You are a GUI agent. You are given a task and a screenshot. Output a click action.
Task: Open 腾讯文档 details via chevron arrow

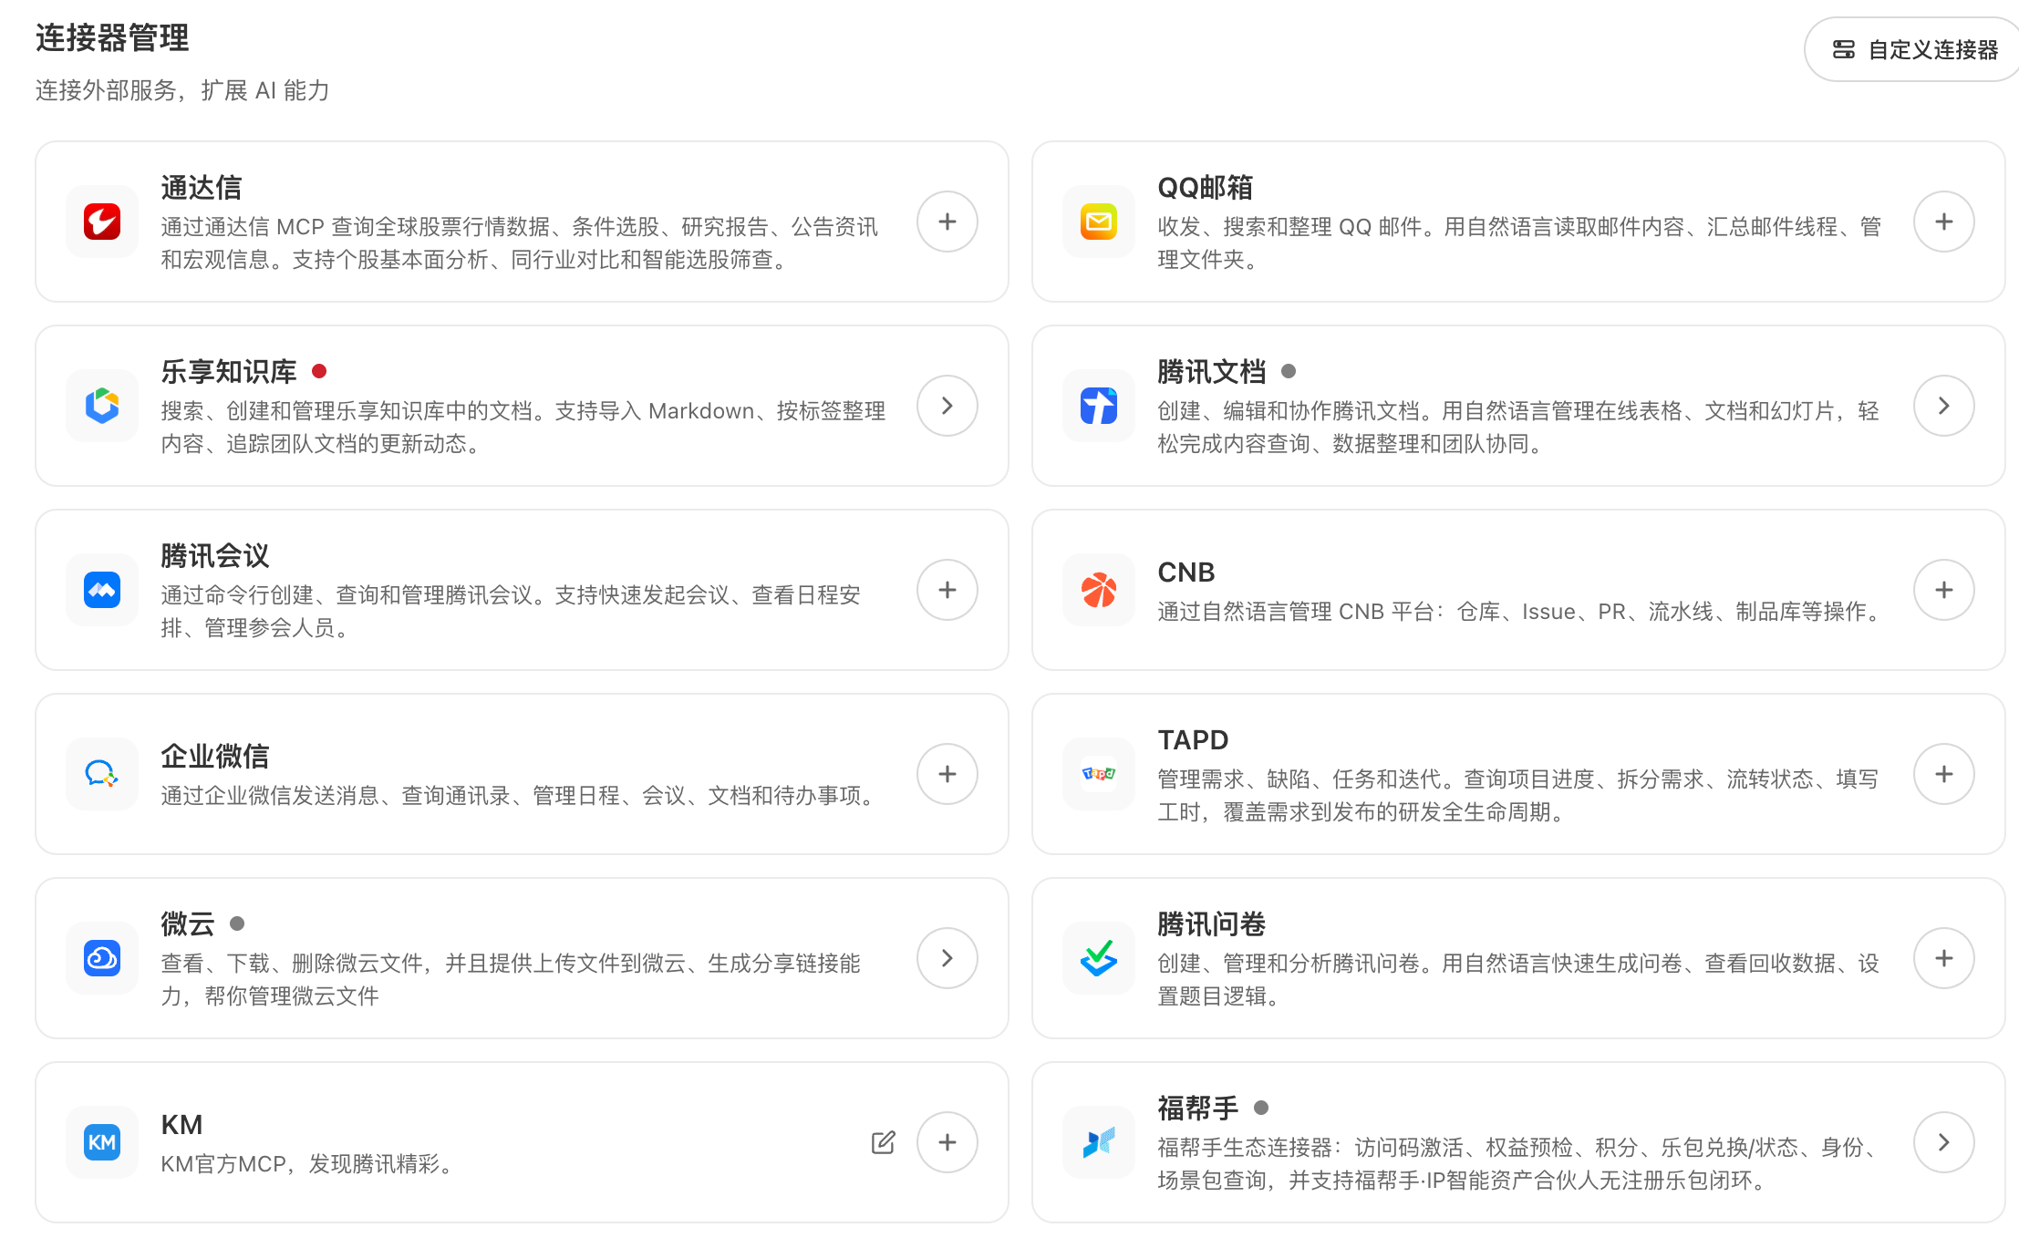tap(1944, 406)
